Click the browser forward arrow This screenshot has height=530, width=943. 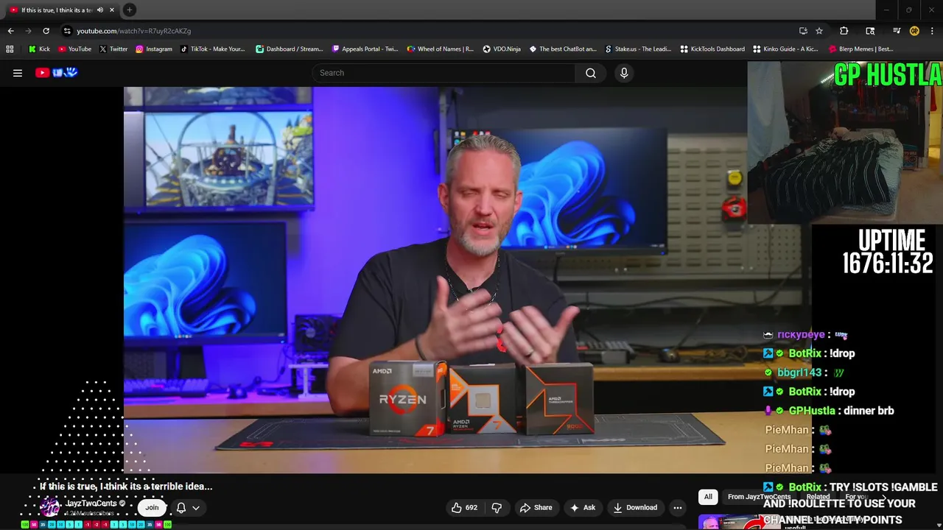[28, 31]
